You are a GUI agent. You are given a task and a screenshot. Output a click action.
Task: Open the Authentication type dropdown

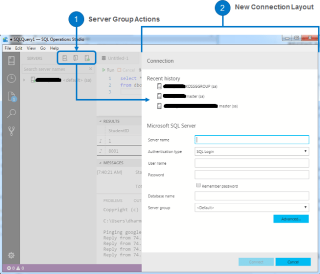[x=252, y=151]
